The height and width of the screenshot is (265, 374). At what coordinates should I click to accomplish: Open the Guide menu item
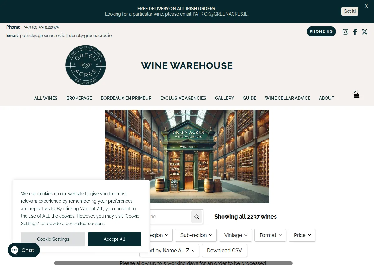[249, 98]
